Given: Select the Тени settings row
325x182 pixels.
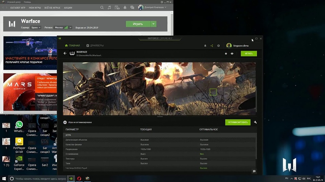Looking at the screenshot, I should 159,163.
